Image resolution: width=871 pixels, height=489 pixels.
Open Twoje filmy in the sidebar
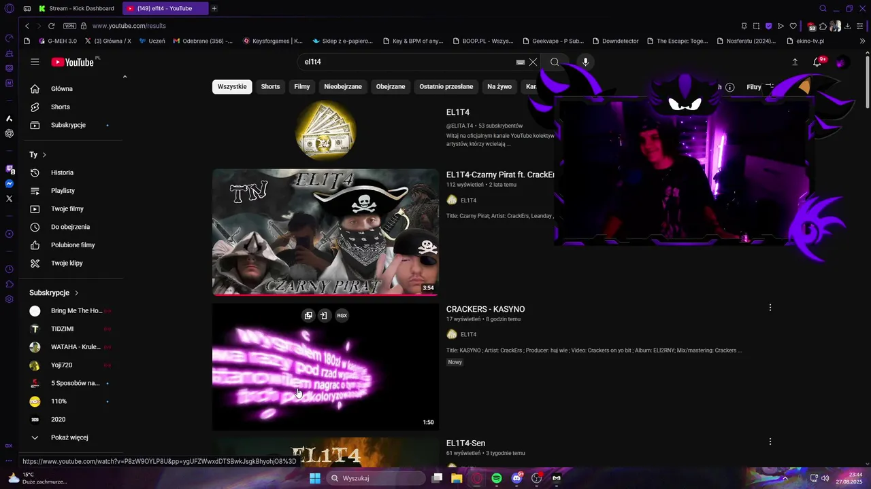[71, 209]
